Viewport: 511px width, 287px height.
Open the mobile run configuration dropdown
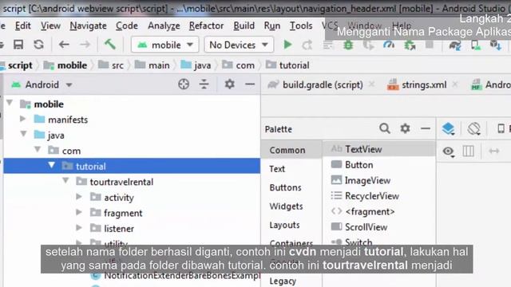[x=165, y=45]
